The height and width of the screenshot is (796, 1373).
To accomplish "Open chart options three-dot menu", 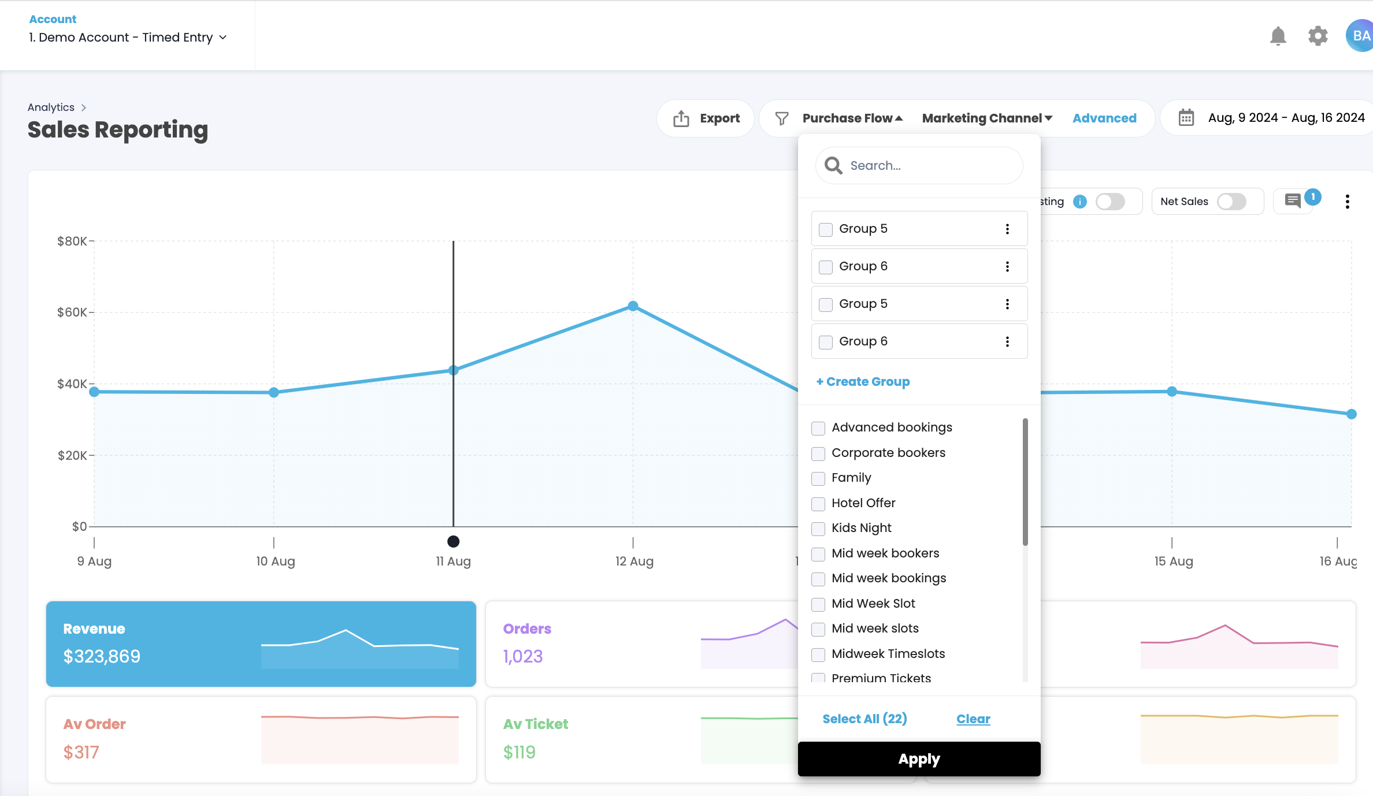I will pyautogui.click(x=1347, y=202).
